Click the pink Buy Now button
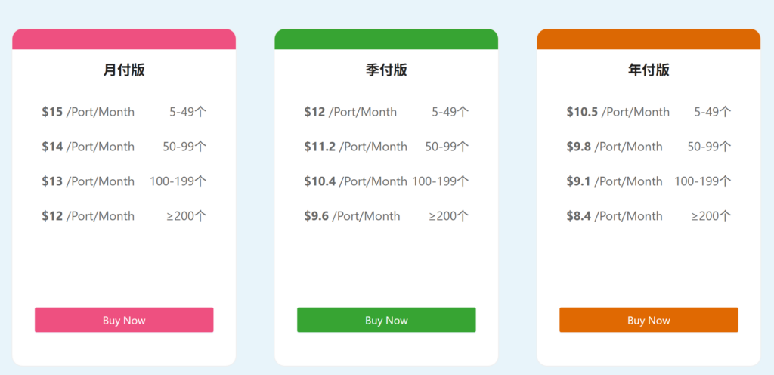Image resolution: width=774 pixels, height=375 pixels. [x=124, y=320]
